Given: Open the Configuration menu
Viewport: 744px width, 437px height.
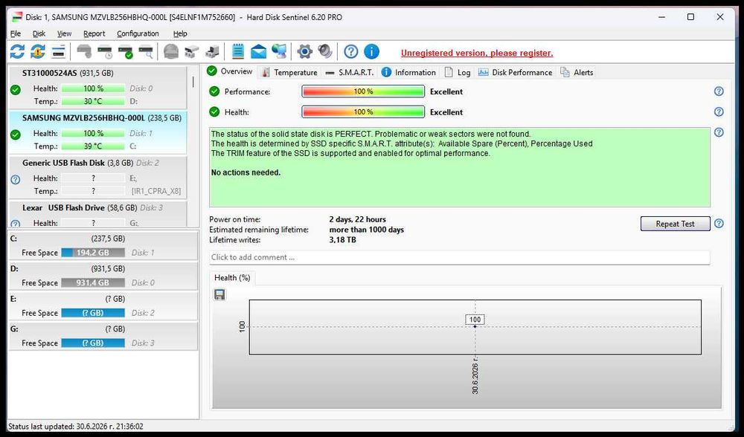Looking at the screenshot, I should (x=138, y=33).
